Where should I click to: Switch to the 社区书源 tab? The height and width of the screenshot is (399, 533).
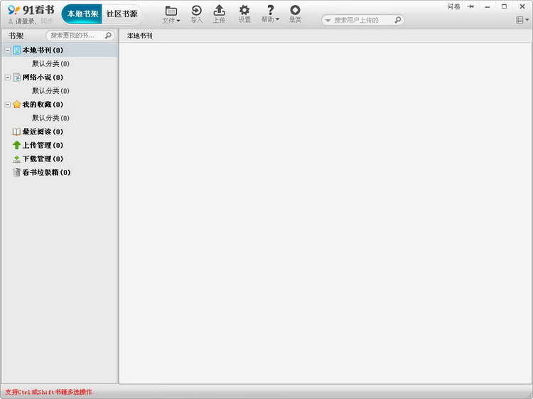[x=122, y=14]
